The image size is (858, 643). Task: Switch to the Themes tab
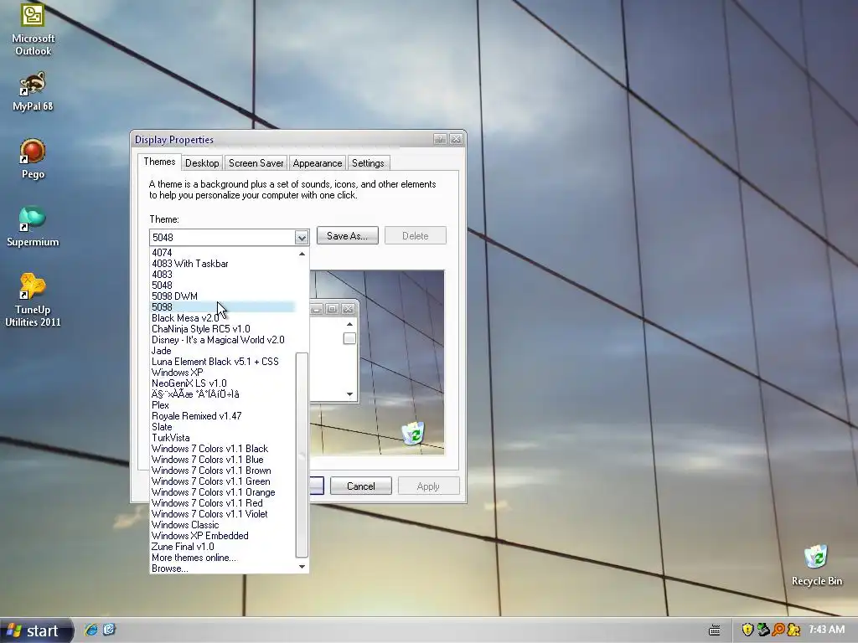(159, 162)
